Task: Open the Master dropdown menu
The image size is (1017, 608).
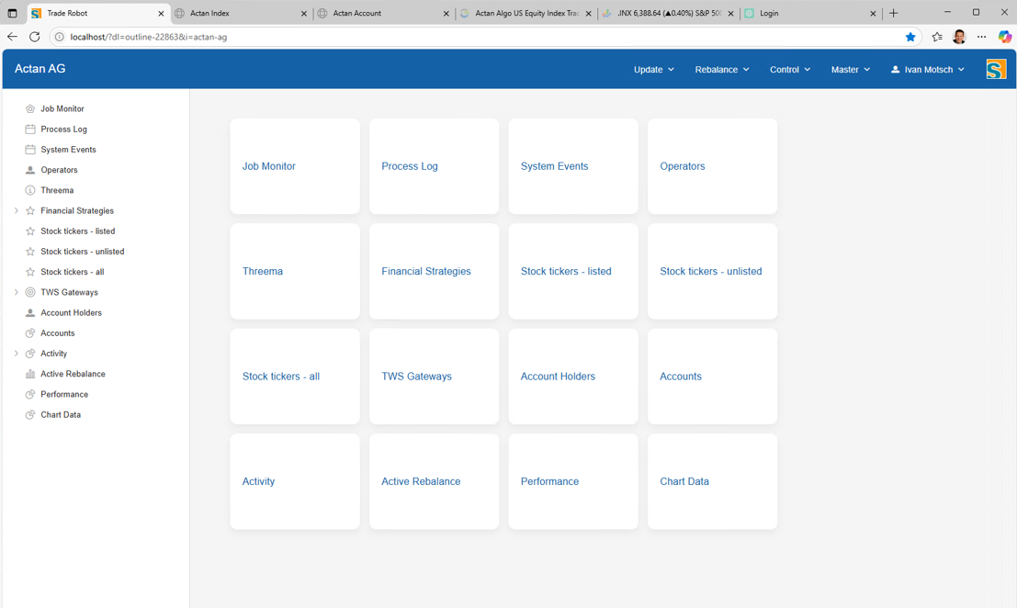Action: (x=851, y=70)
